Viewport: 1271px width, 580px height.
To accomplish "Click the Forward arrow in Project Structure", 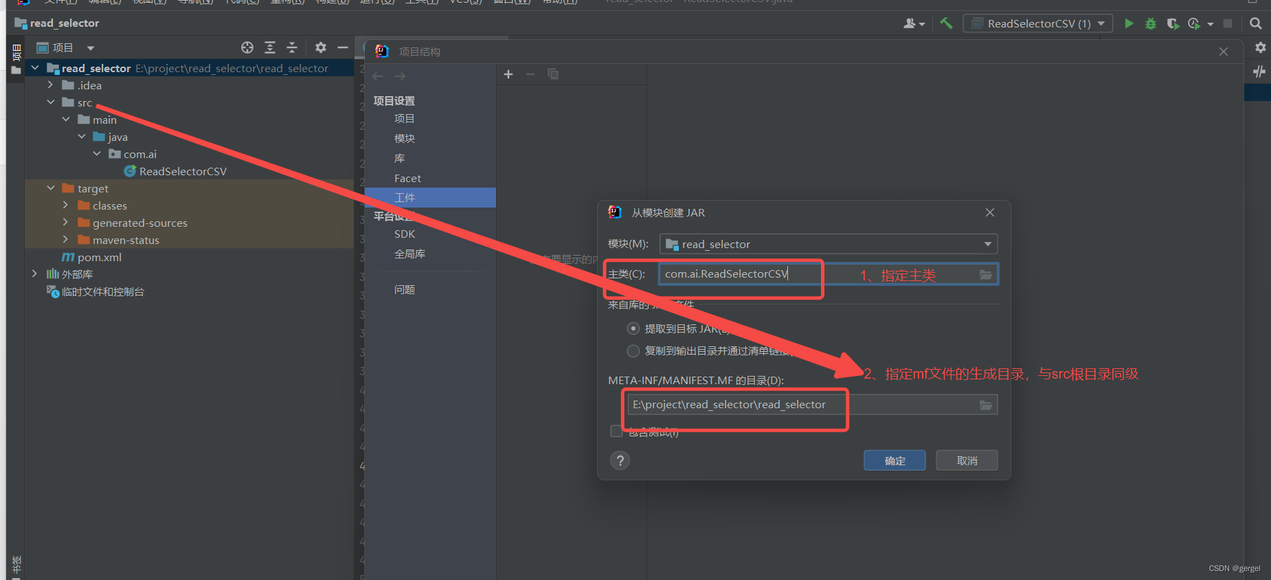I will (400, 76).
